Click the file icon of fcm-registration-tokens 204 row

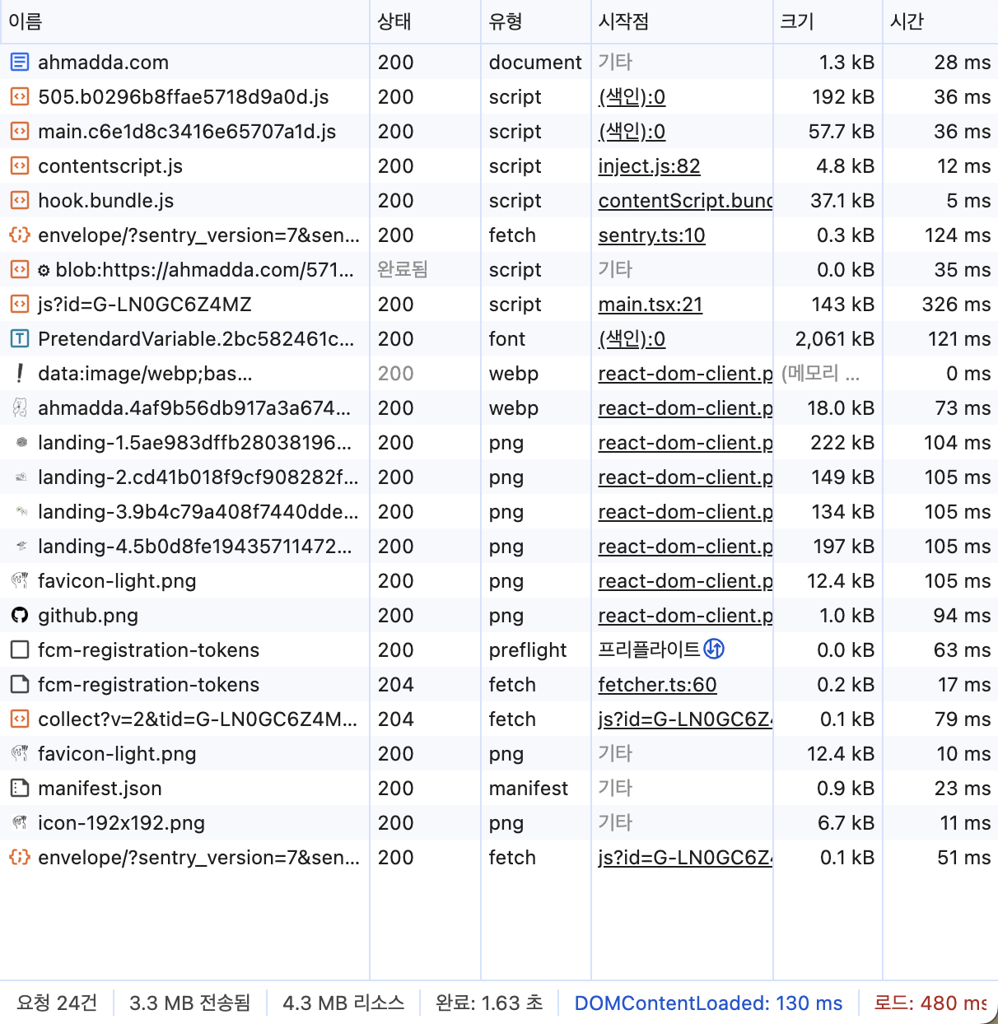pyautogui.click(x=20, y=684)
